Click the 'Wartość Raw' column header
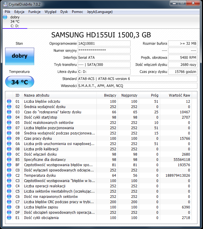203x229 pixels. 179,95
